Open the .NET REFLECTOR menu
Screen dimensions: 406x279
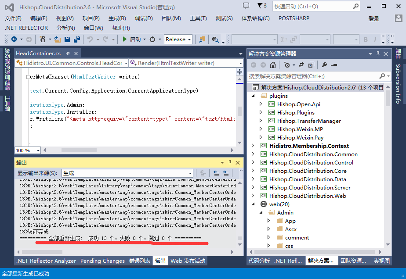(26, 28)
